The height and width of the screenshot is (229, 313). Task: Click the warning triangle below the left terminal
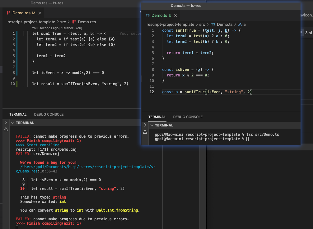pyautogui.click(x=6, y=129)
